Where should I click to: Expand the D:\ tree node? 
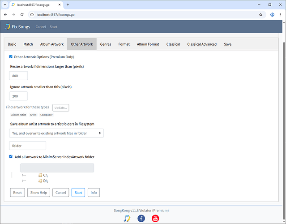click(x=24, y=181)
